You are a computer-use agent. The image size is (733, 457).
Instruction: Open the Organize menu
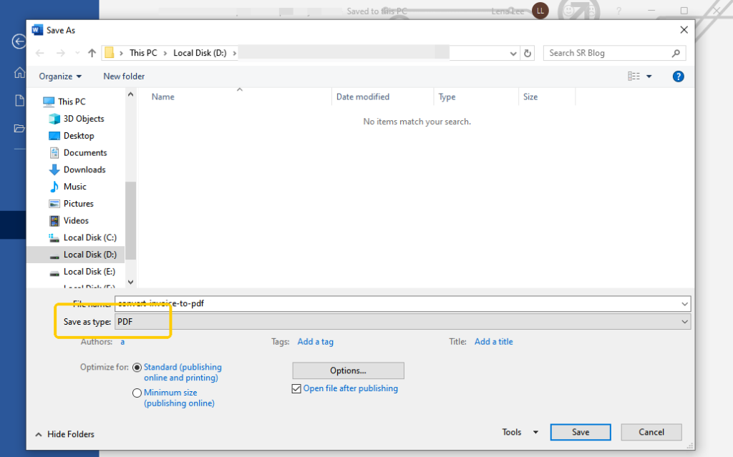point(60,76)
